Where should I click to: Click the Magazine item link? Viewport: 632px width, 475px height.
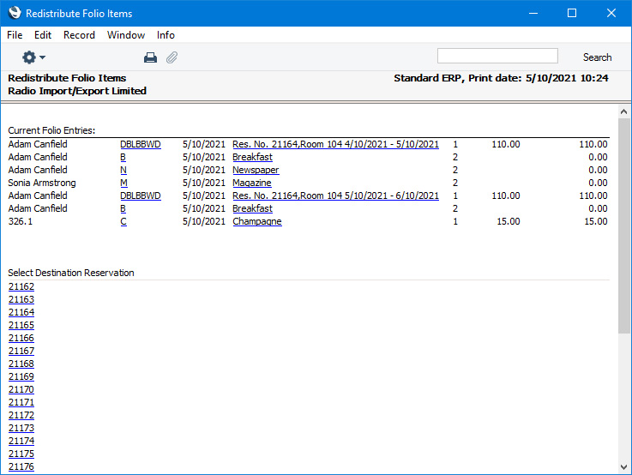(251, 183)
